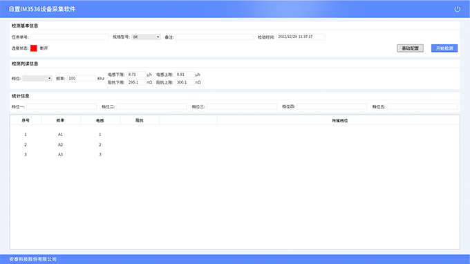470x264 pixels.
Task: Click the 序号 column header
Action: point(26,120)
